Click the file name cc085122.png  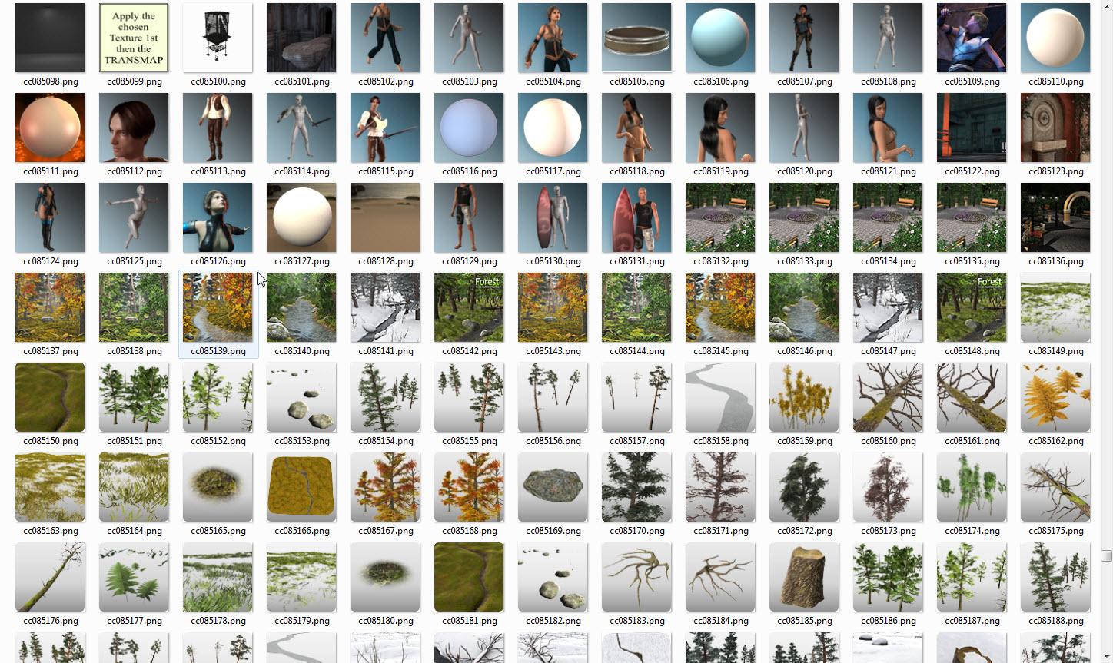[972, 171]
